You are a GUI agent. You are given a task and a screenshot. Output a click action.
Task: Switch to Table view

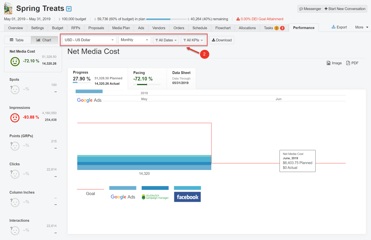click(x=17, y=40)
